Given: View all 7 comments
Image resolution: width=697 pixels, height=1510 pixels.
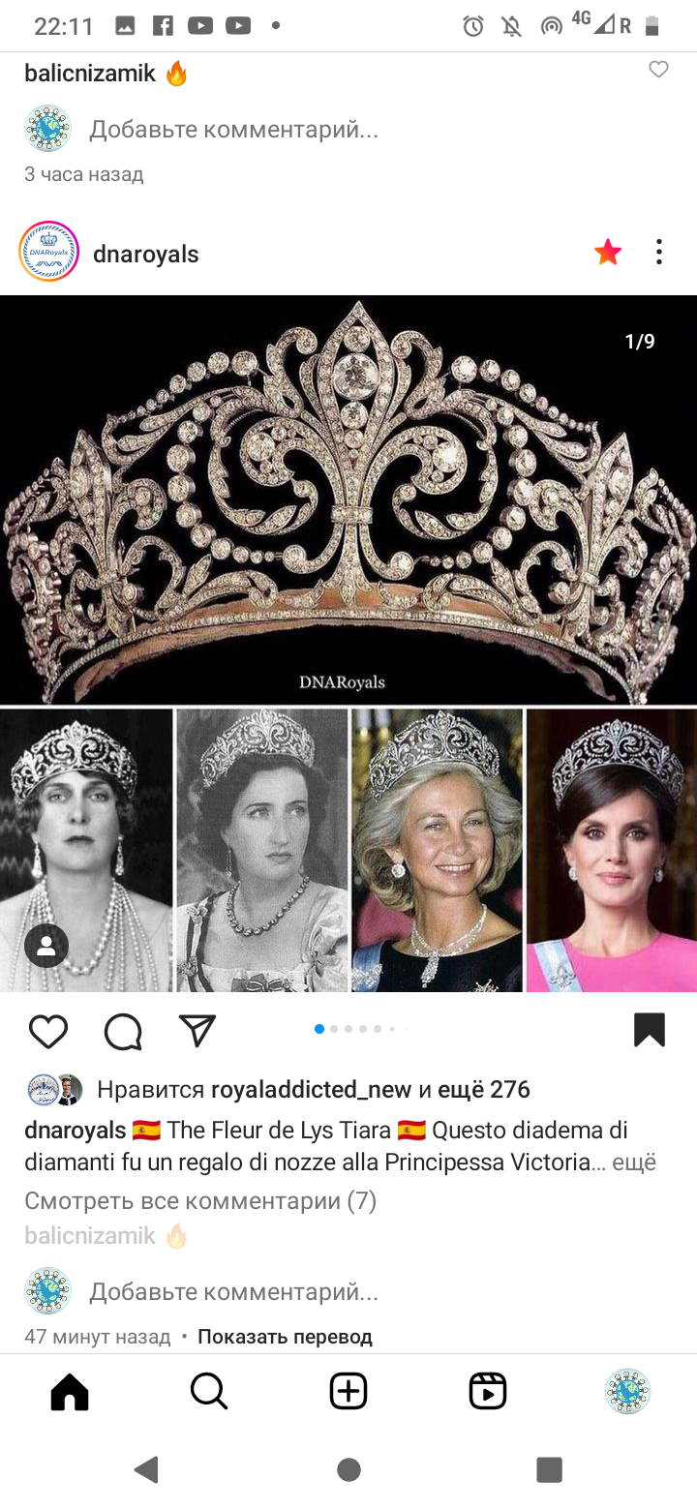Looking at the screenshot, I should tap(200, 1201).
